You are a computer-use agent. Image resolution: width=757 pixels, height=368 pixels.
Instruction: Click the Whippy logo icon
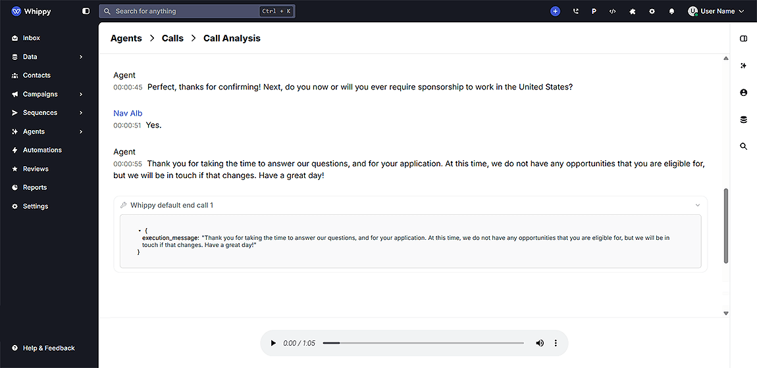pos(16,11)
